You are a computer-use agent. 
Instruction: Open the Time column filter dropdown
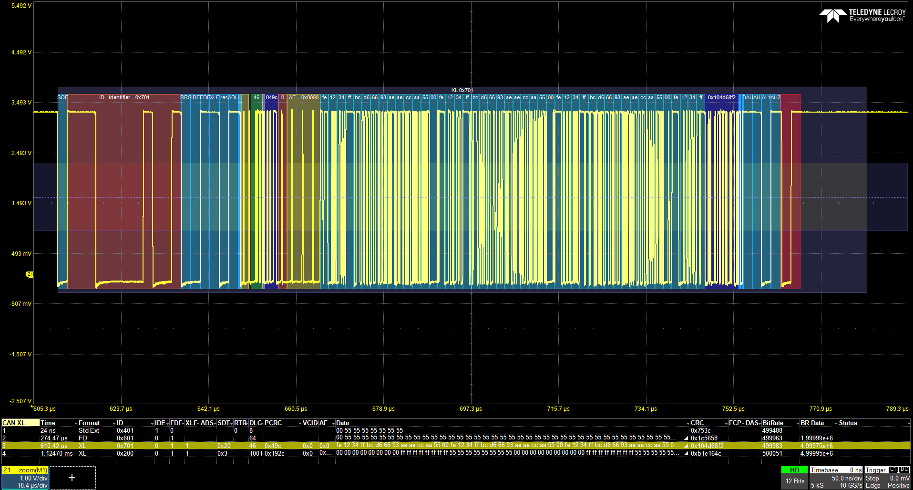[x=75, y=423]
